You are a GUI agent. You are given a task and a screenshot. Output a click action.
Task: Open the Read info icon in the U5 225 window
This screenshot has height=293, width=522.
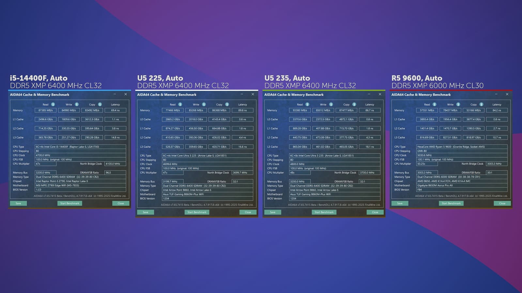pyautogui.click(x=180, y=105)
